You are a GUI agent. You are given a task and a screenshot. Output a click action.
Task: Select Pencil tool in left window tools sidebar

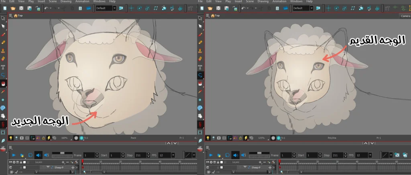[3, 42]
